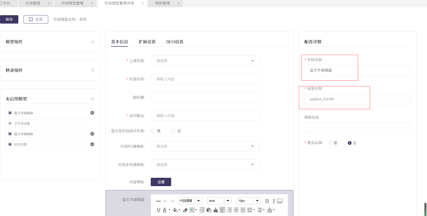This screenshot has width=427, height=216.
Task: Click the eraser clear-format icon
Action: [185, 210]
